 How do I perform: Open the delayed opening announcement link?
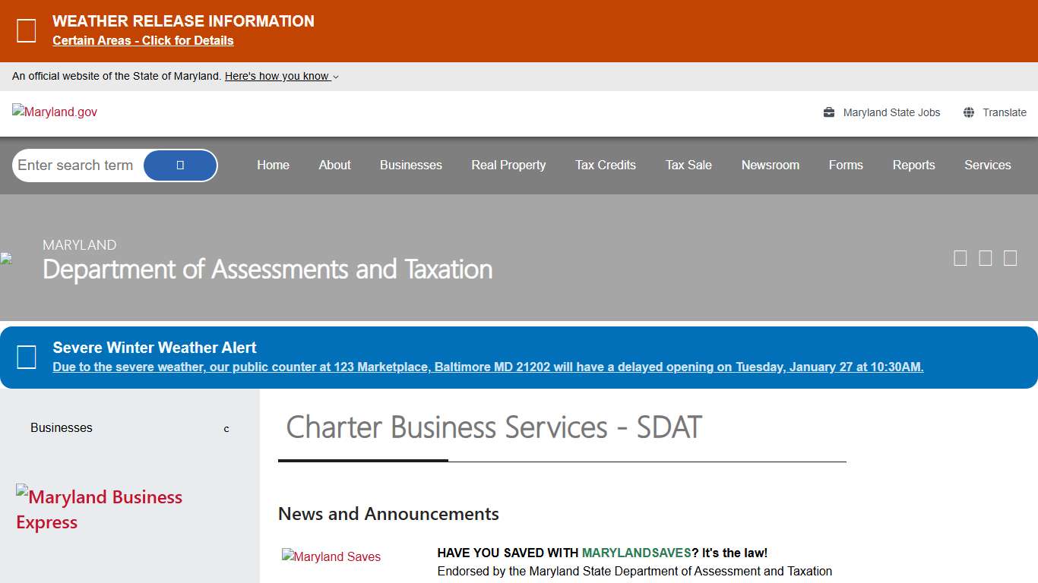[x=488, y=367]
